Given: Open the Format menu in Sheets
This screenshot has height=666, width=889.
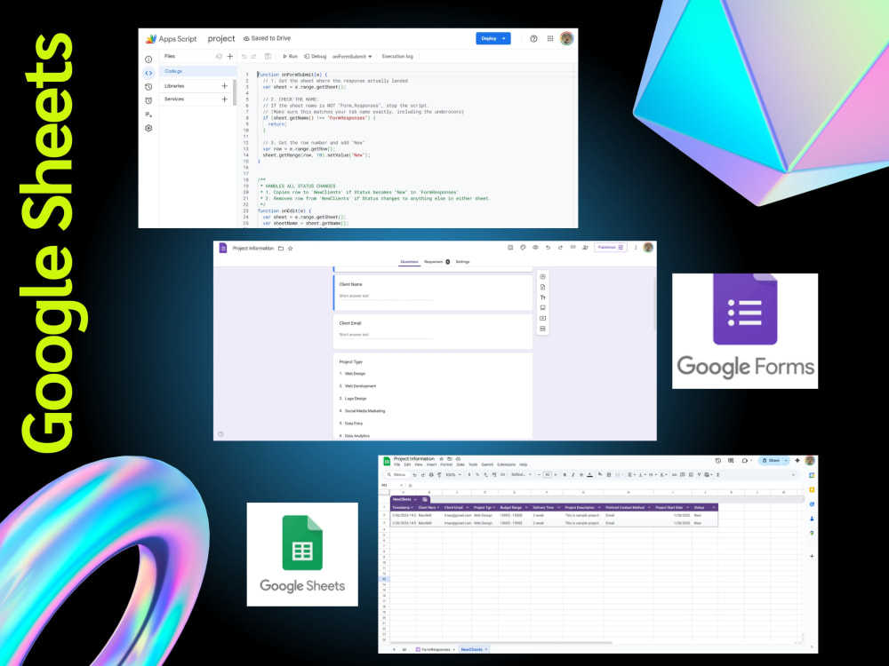Looking at the screenshot, I should coord(447,464).
